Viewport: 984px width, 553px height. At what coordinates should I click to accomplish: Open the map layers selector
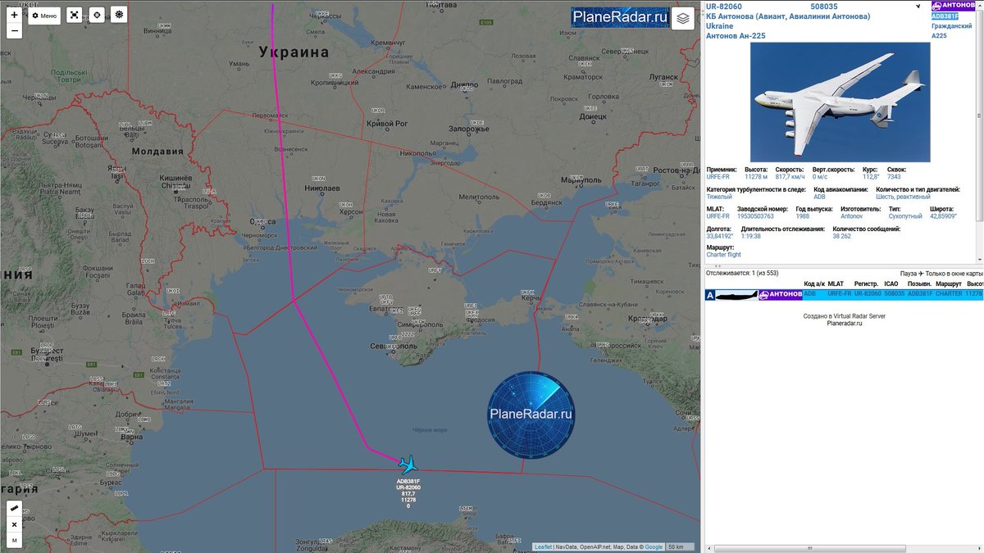tap(683, 19)
